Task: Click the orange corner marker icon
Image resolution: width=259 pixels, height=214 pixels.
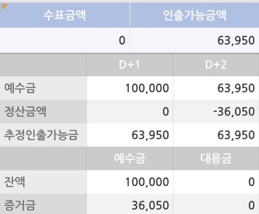Action: pyautogui.click(x=4, y=7)
